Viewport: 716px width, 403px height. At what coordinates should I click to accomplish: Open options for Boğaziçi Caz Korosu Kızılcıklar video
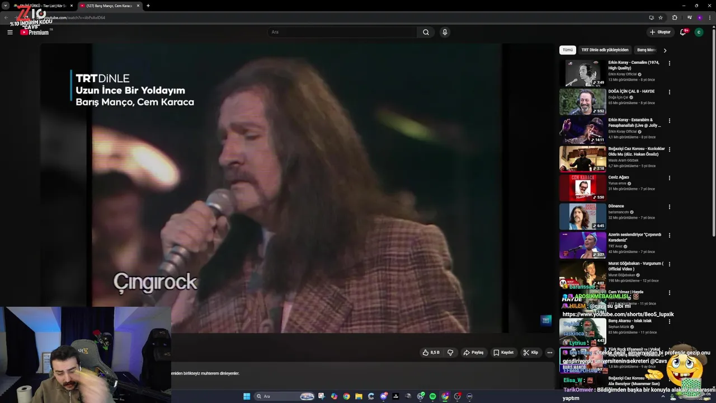pyautogui.click(x=669, y=149)
